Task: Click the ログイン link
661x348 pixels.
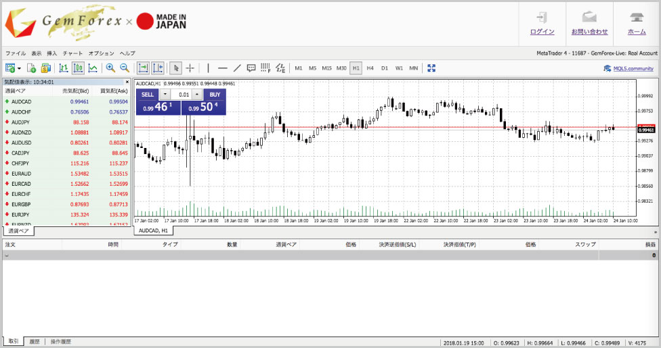Action: [x=542, y=32]
